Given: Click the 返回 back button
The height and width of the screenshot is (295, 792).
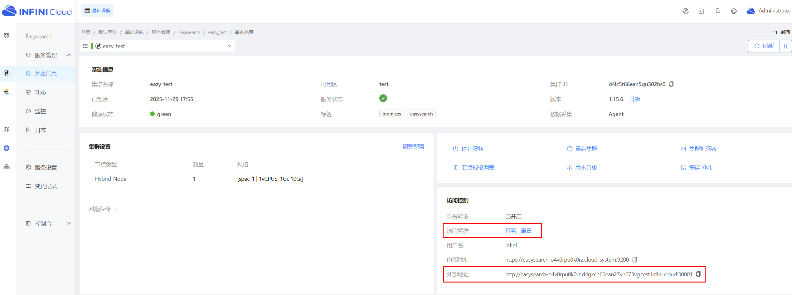Looking at the screenshot, I should pyautogui.click(x=781, y=32).
